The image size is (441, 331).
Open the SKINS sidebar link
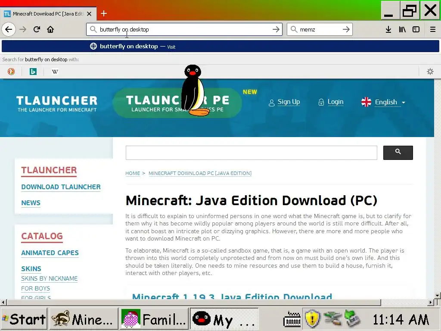click(x=31, y=269)
